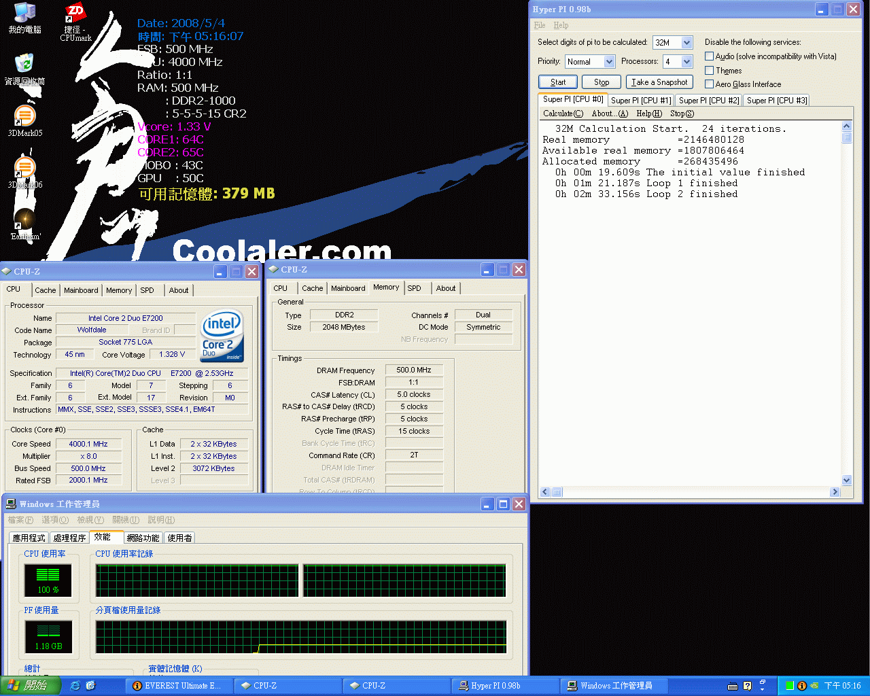Select Mainboard tab in left CPU-Z window

(x=81, y=290)
